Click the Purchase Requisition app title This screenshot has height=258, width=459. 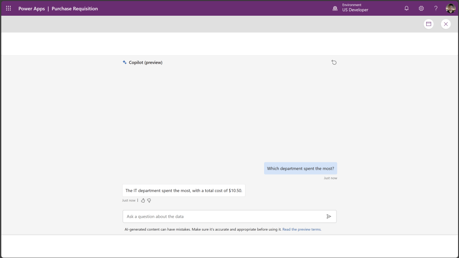tap(75, 9)
